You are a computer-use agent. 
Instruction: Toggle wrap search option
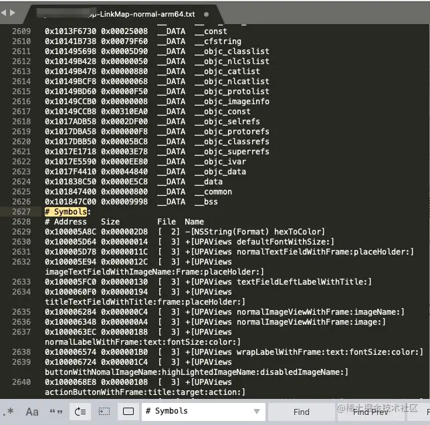(80, 412)
